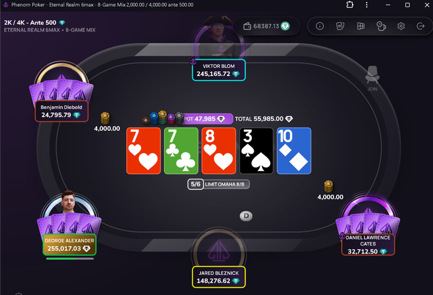
Task: Click the leave table exit icon
Action: [x=421, y=26]
